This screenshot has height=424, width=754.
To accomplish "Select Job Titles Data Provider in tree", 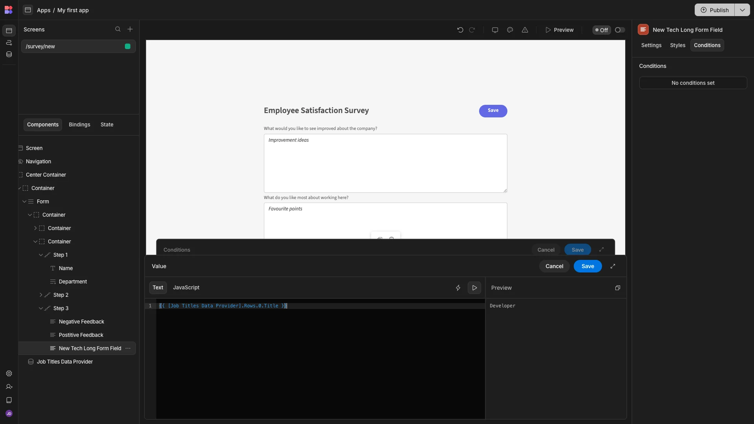I will coord(65,362).
